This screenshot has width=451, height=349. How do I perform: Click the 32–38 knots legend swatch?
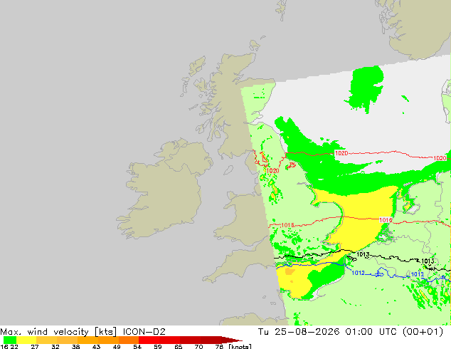(x=67, y=340)
